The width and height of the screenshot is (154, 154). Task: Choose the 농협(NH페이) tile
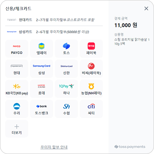[x=91, y=89]
